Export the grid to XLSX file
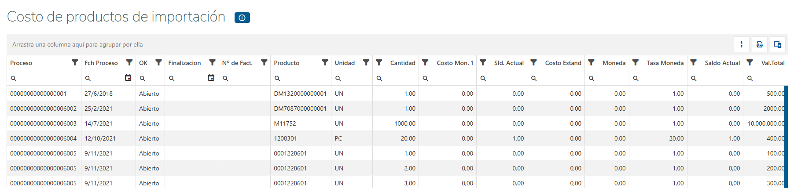This screenshot has width=790, height=188. (x=760, y=44)
